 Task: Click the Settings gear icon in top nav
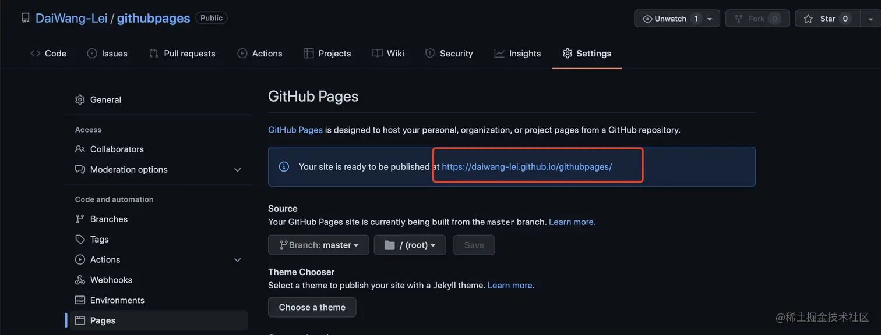click(x=568, y=54)
